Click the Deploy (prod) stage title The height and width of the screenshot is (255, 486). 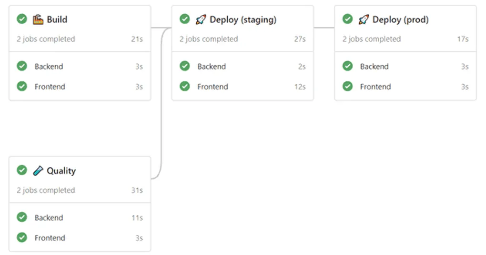(x=400, y=20)
